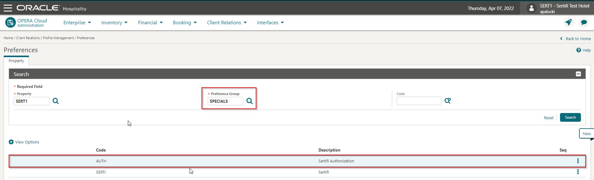Open the hamburger navigation menu
The height and width of the screenshot is (180, 594).
pos(8,8)
